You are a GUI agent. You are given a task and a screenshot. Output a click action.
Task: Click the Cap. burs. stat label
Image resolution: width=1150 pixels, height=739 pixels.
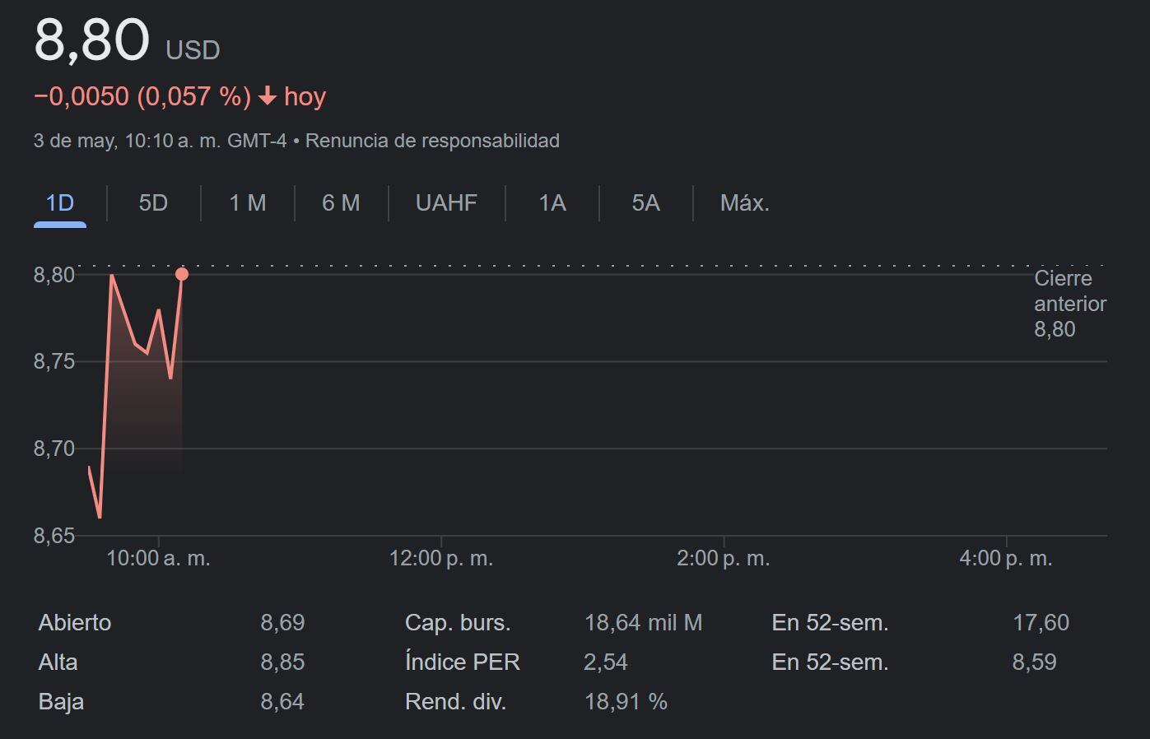(458, 623)
